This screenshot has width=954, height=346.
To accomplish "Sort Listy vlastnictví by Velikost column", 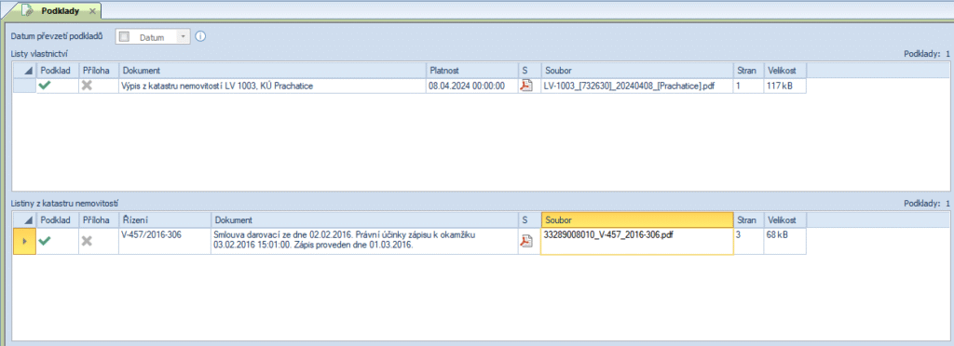I will tap(784, 71).
